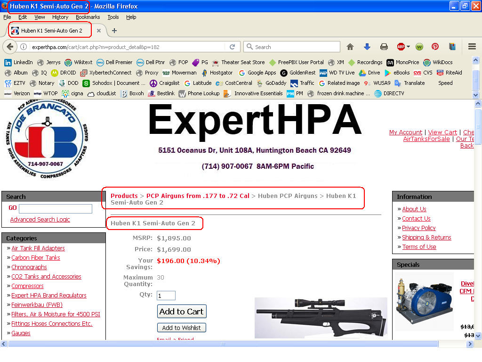This screenshot has width=482, height=362.
Task: Open the Firefox Home icon
Action: (x=350, y=47)
